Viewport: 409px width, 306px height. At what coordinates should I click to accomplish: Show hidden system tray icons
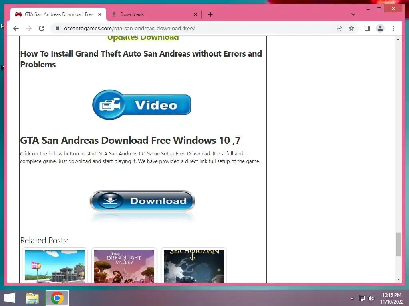point(352,298)
